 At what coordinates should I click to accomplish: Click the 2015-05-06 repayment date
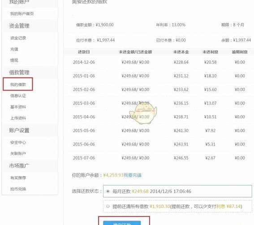[84, 130]
